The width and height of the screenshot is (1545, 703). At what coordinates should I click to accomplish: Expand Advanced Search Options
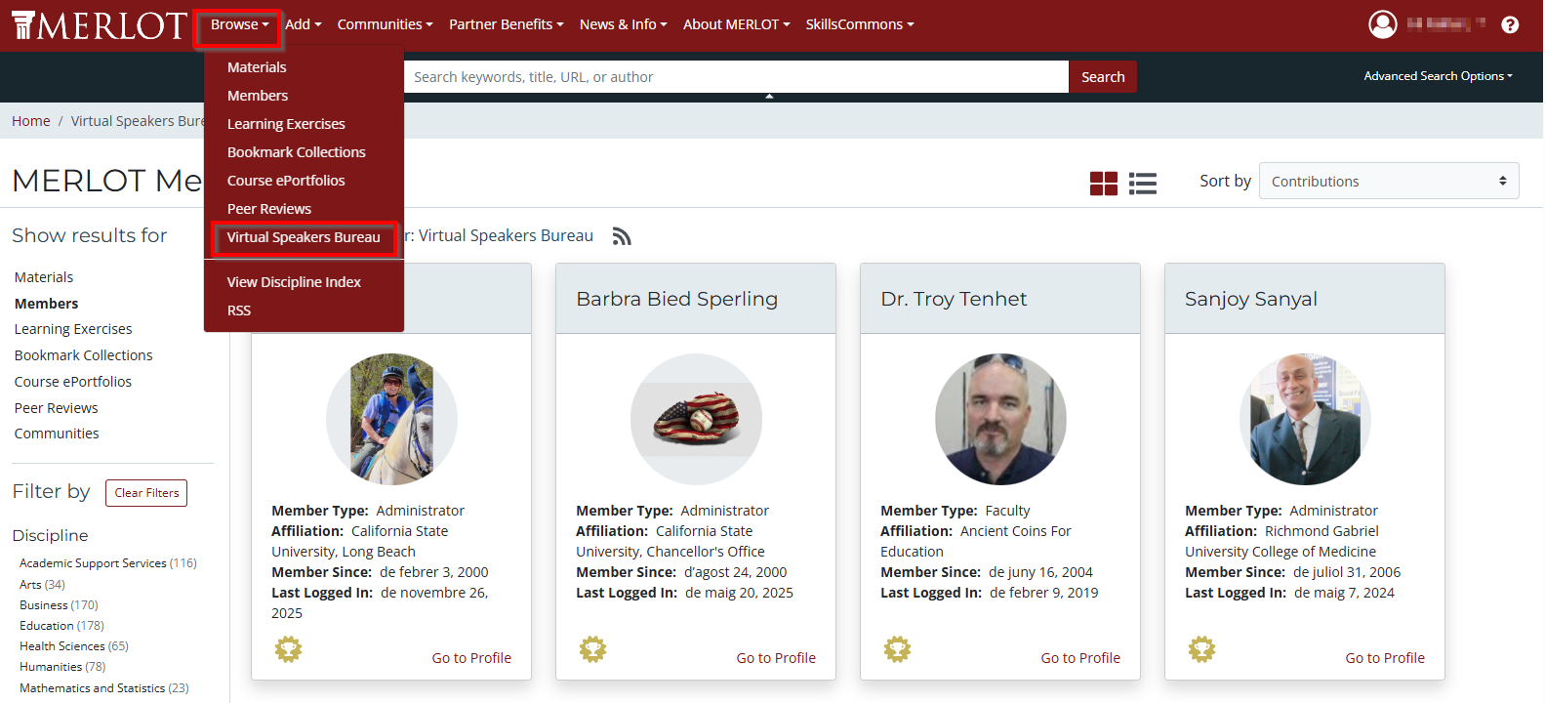point(1437,76)
